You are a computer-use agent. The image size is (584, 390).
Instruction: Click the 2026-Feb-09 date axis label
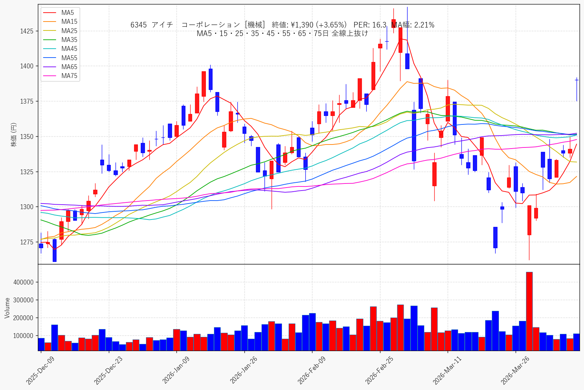[312, 370]
